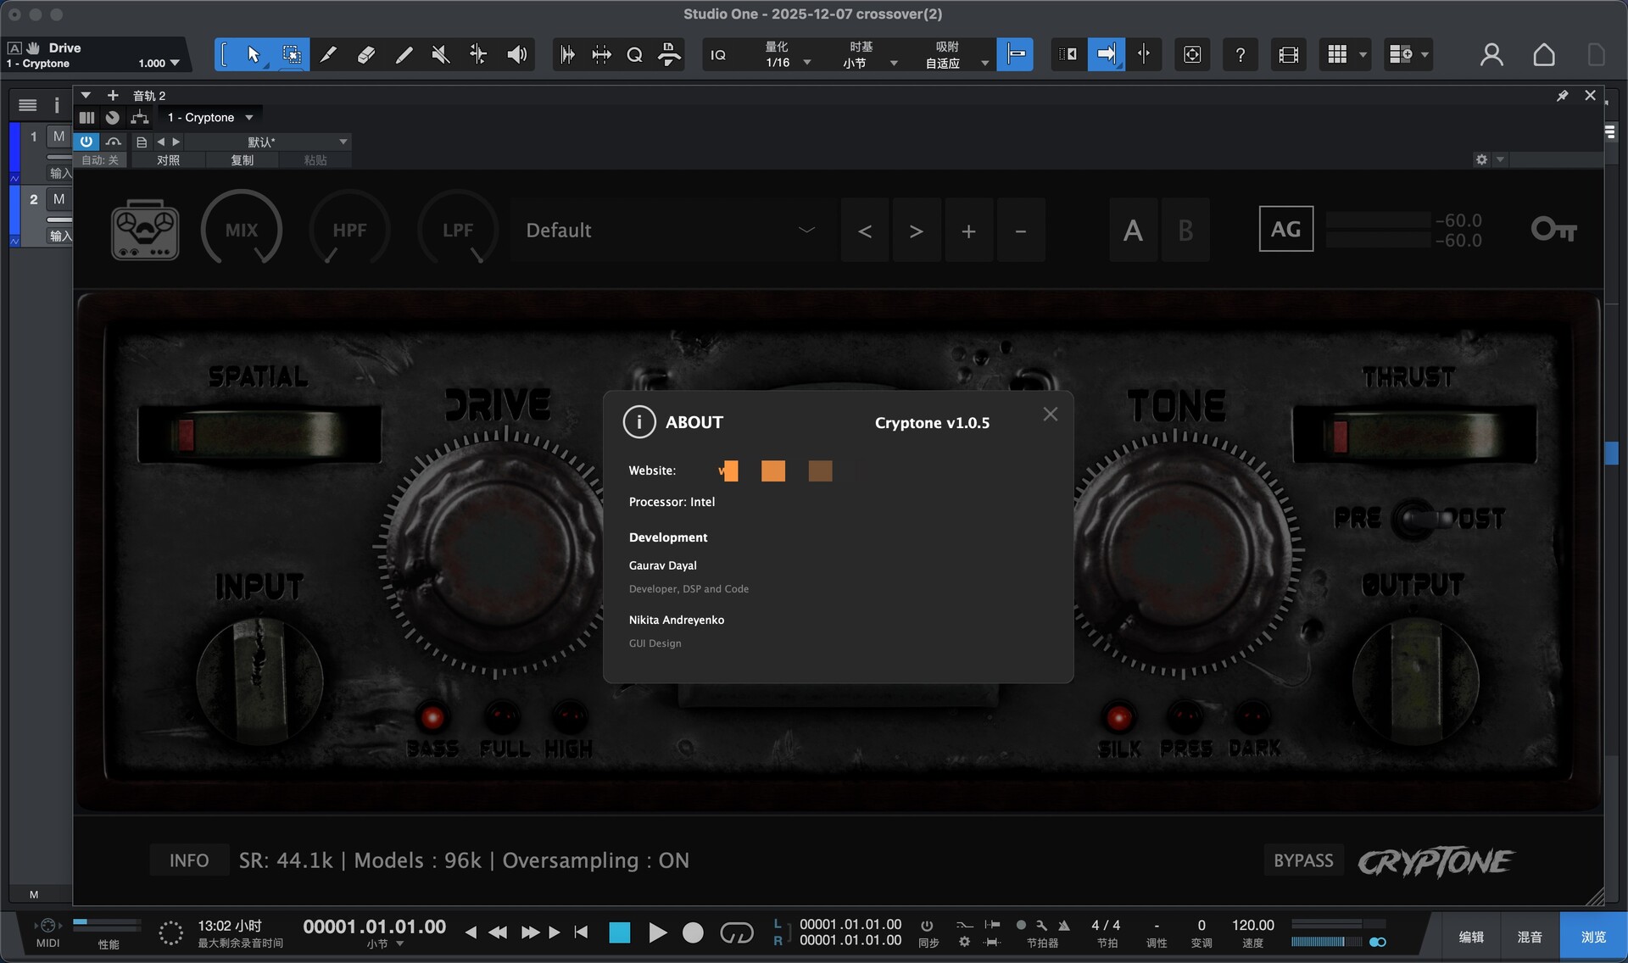Select the Listen speaker tool
Image resolution: width=1628 pixels, height=963 pixels.
point(516,55)
